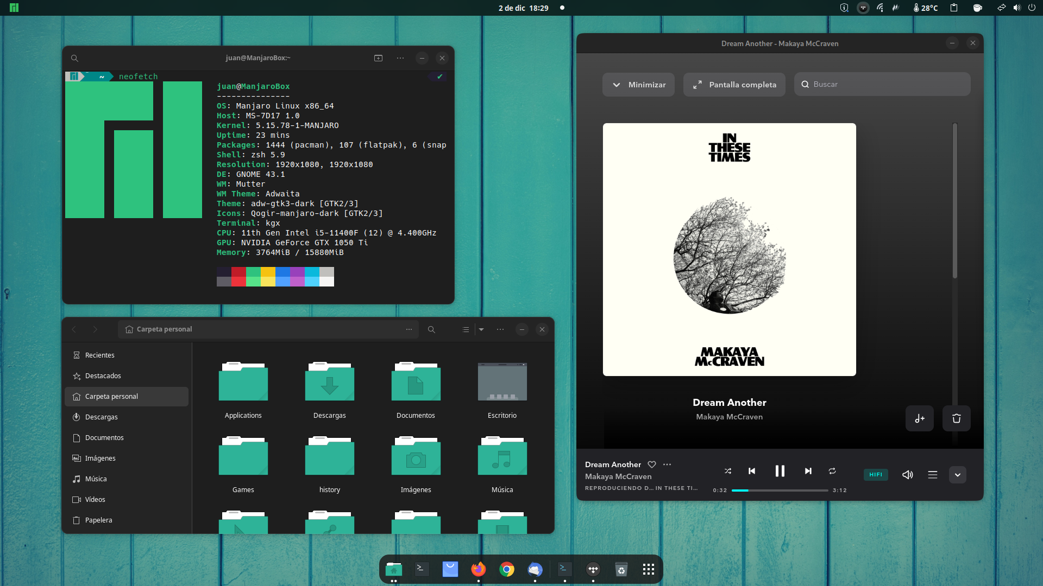The image size is (1043, 586).
Task: Open Documentos from the sidebar
Action: pyautogui.click(x=127, y=438)
